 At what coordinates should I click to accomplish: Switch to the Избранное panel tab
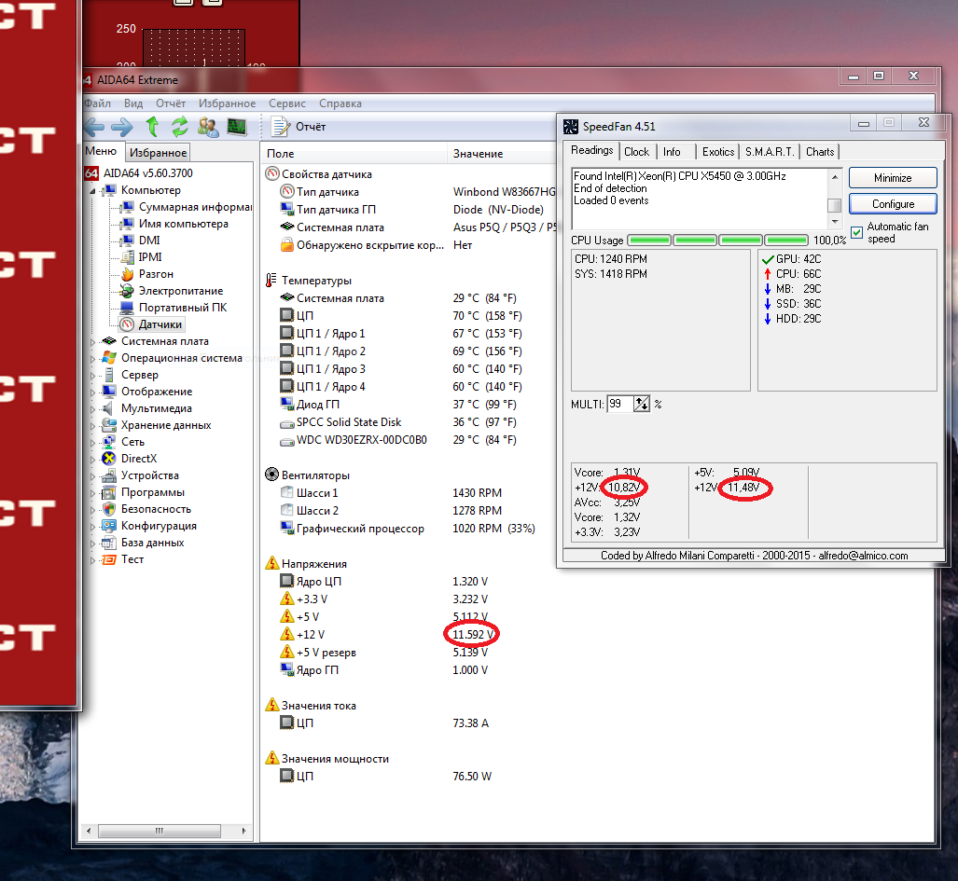(159, 153)
